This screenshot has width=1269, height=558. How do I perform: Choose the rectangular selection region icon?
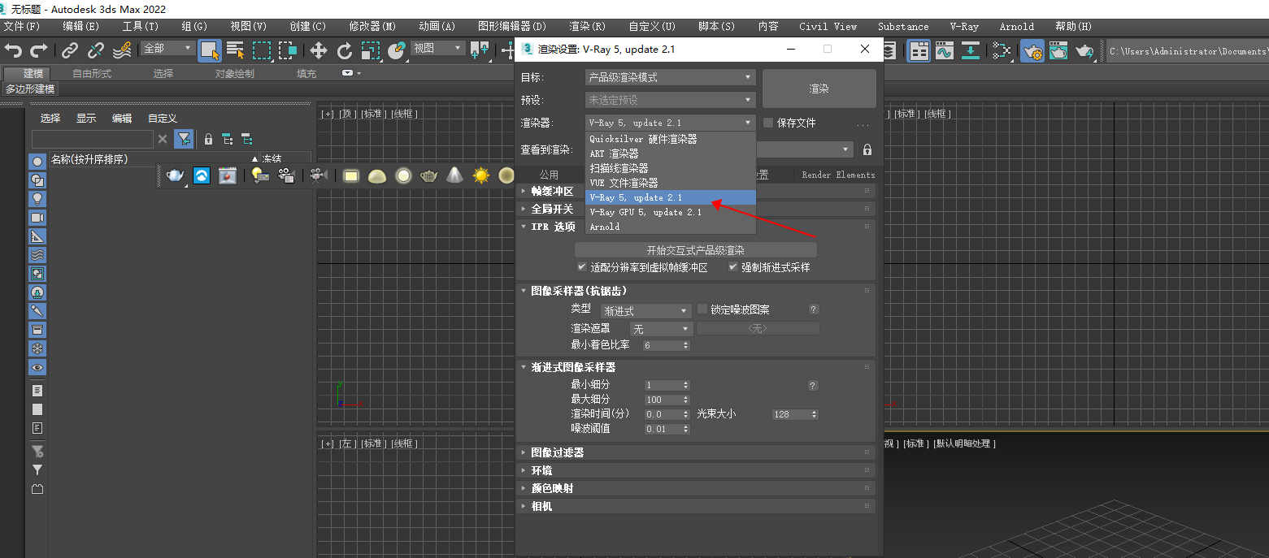pos(262,51)
